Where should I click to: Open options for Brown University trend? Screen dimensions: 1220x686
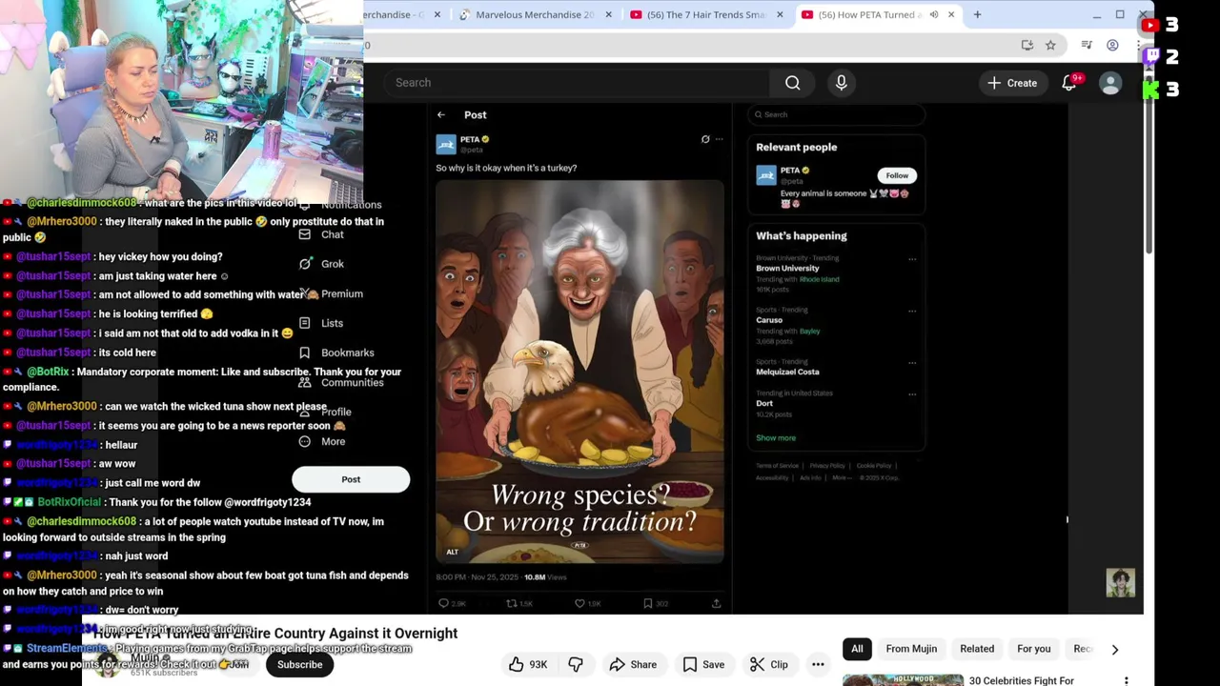pyautogui.click(x=912, y=258)
